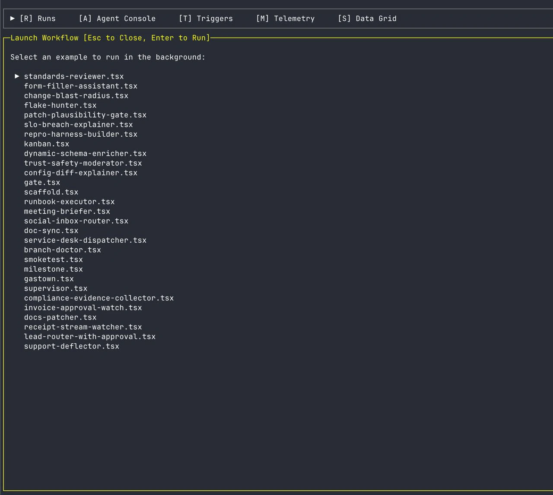Choose the kanban.tsx example
553x495 pixels.
pyautogui.click(x=47, y=144)
